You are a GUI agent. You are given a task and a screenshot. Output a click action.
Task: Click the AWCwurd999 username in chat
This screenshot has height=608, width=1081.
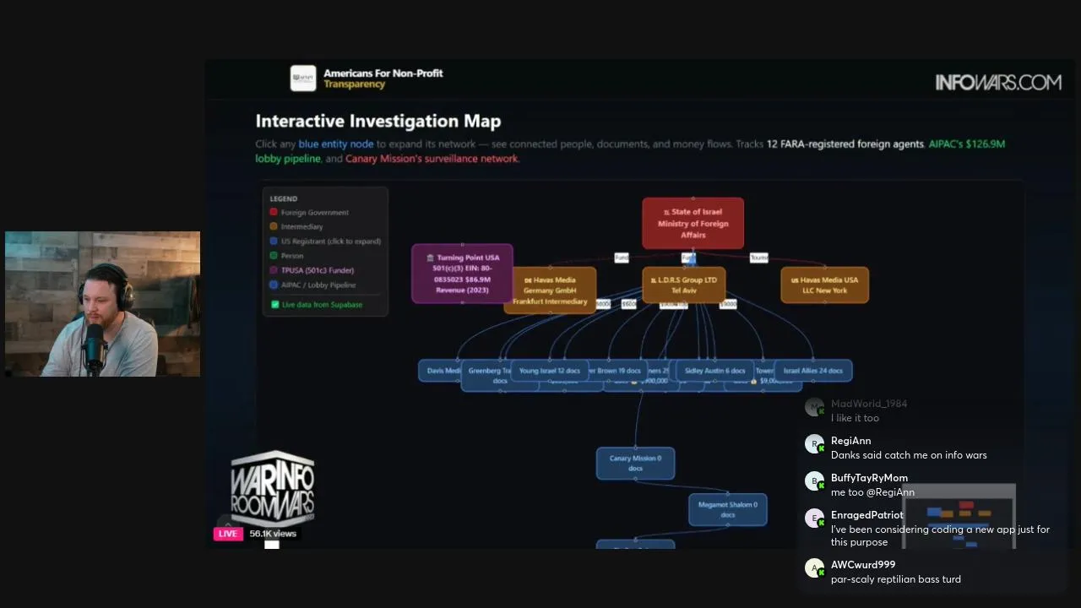click(863, 565)
